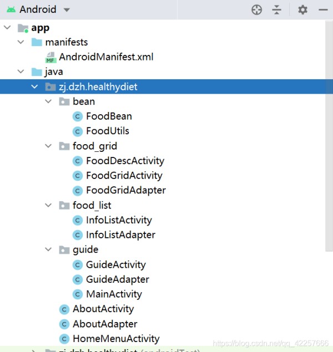The height and width of the screenshot is (352, 333).
Task: Select the guide package label
Action: click(85, 250)
